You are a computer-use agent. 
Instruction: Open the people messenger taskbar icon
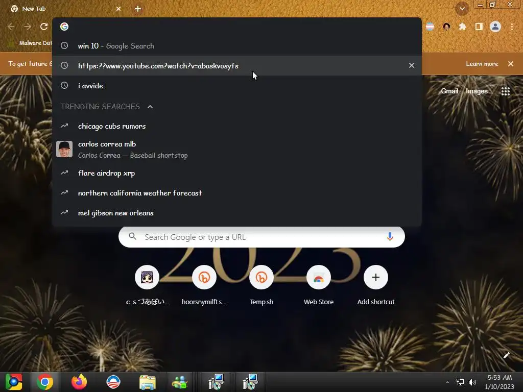pyautogui.click(x=180, y=382)
